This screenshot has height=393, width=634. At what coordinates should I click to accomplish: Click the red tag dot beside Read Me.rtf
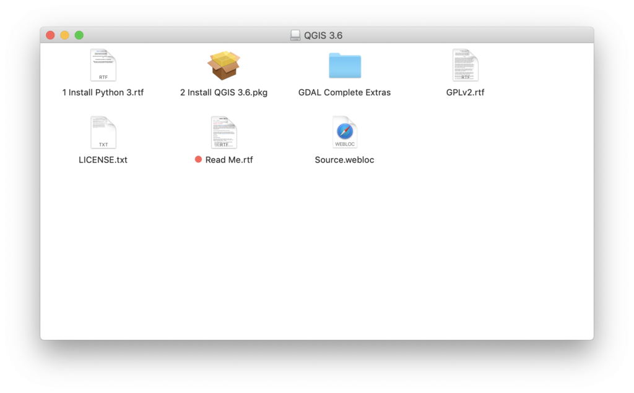click(x=198, y=159)
